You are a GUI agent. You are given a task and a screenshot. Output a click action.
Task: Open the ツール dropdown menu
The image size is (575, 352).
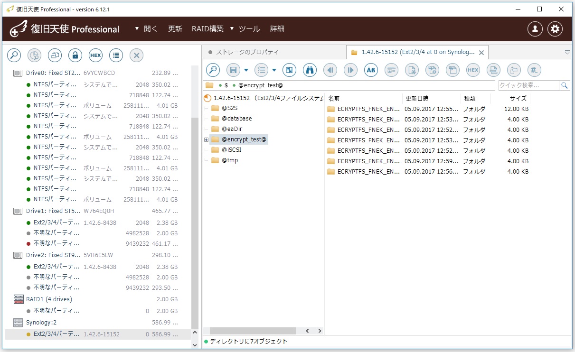point(245,29)
